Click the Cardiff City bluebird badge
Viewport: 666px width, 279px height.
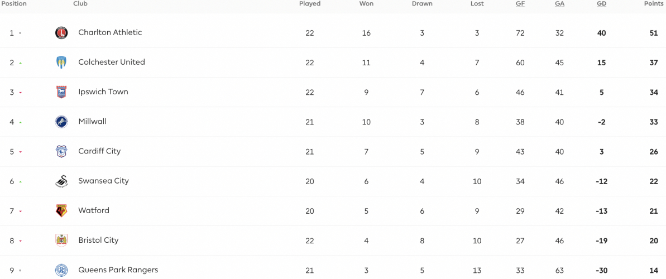[x=61, y=152]
